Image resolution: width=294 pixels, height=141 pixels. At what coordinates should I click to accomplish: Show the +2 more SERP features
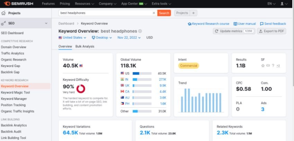point(278,65)
